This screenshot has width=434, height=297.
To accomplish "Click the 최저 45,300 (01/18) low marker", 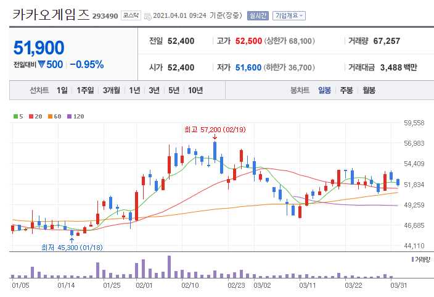I will click(72, 247).
